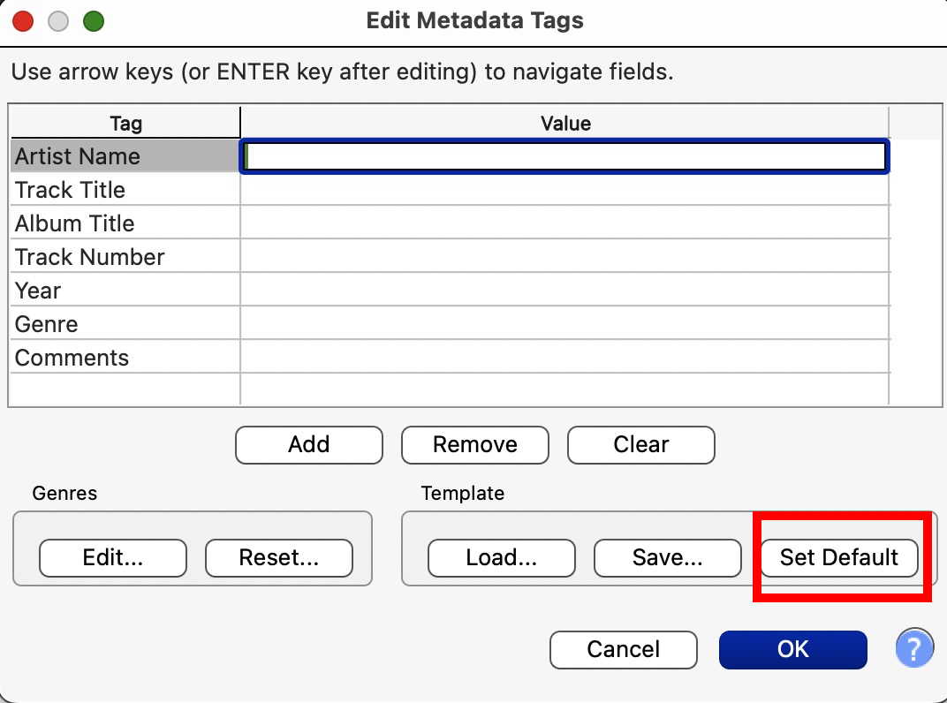Focus the Artist Name value field
947x703 pixels.
[564, 156]
